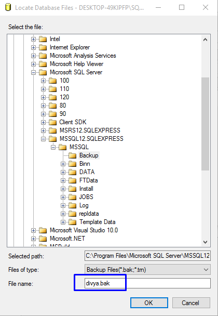
Task: Select the repldata folder label
Action: tap(89, 214)
